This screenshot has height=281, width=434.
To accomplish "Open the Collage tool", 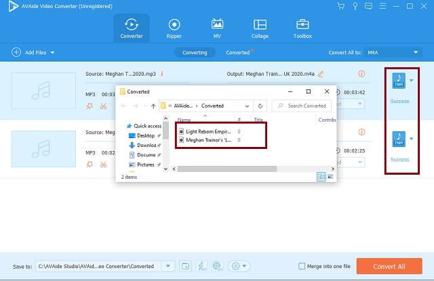I will coord(260,28).
